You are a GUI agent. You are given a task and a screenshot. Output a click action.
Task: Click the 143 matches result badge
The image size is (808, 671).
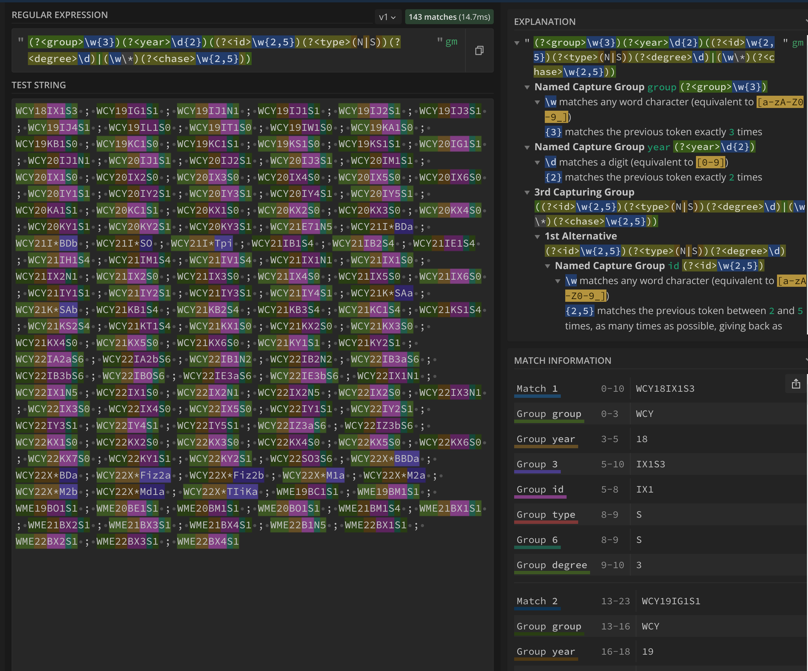(x=449, y=17)
